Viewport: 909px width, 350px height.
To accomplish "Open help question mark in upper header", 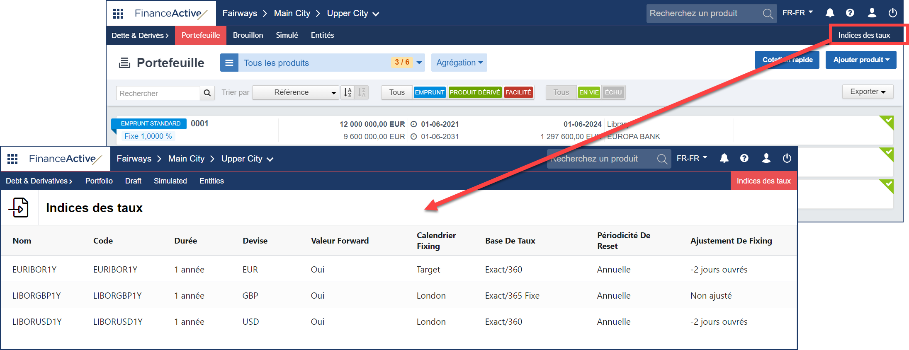I will click(x=850, y=13).
